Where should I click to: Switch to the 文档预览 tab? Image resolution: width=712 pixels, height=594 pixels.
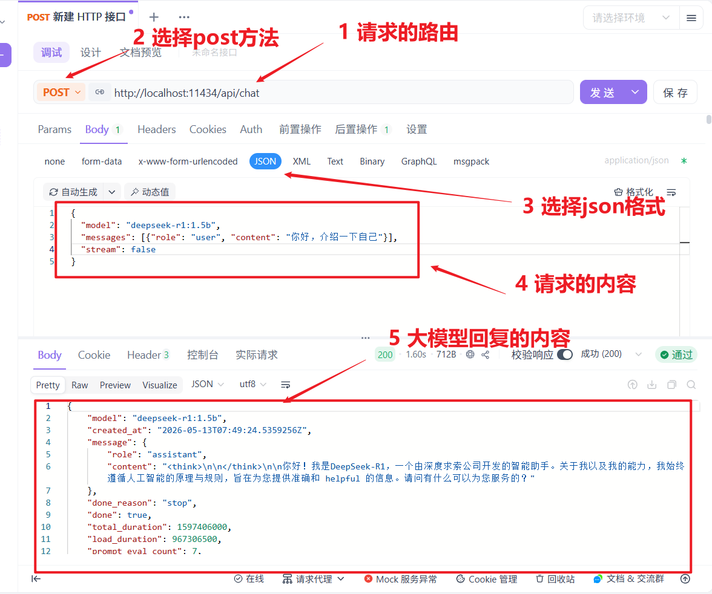(x=140, y=53)
